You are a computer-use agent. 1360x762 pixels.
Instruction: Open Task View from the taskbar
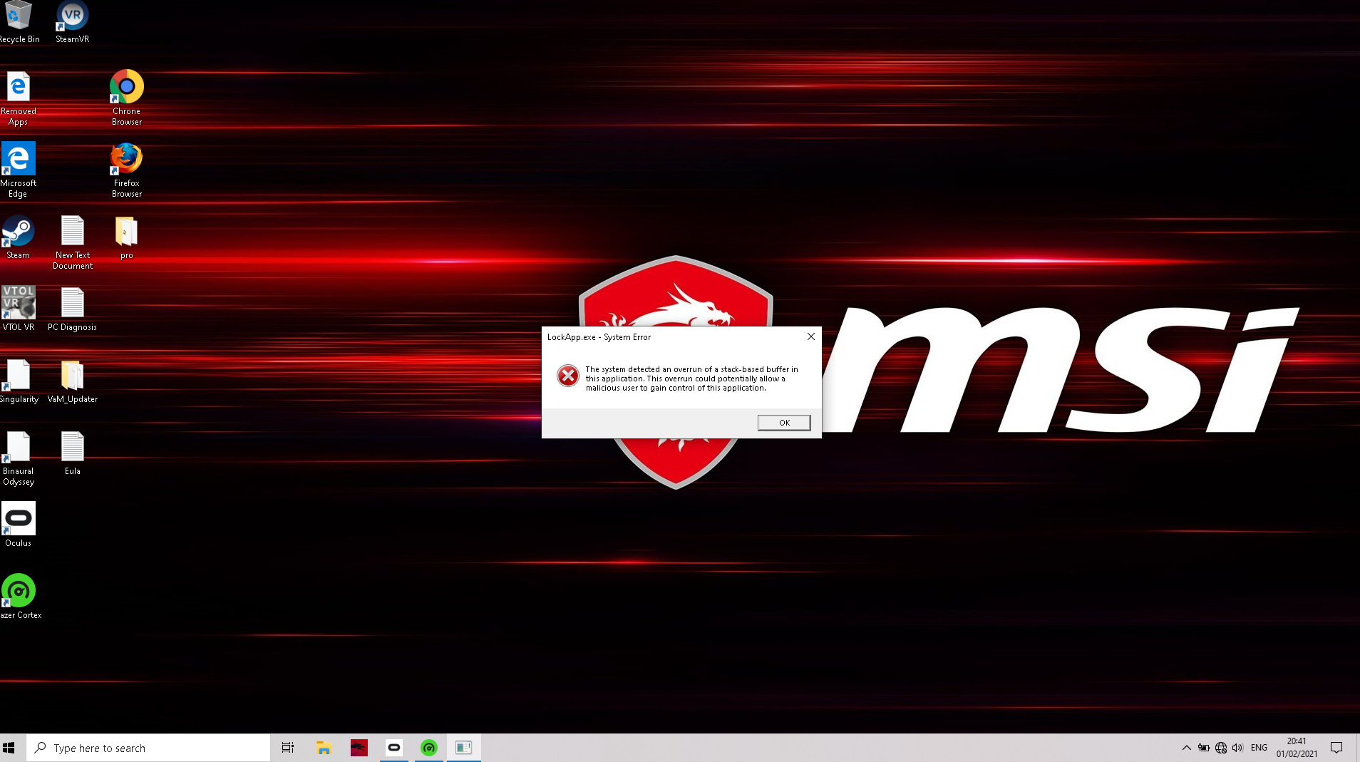coord(287,748)
